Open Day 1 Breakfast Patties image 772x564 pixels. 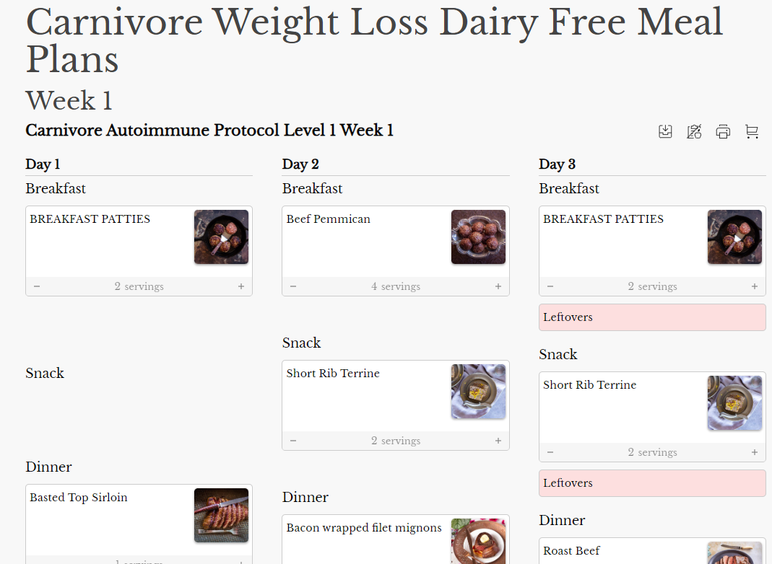click(221, 237)
